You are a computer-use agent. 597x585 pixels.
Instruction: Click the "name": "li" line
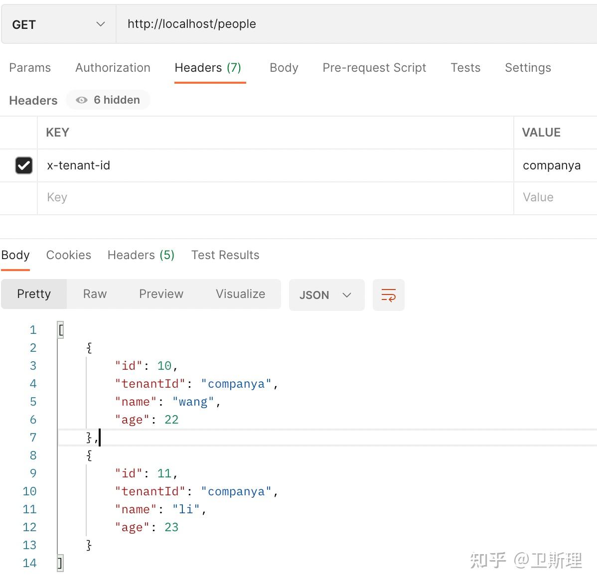pos(160,510)
